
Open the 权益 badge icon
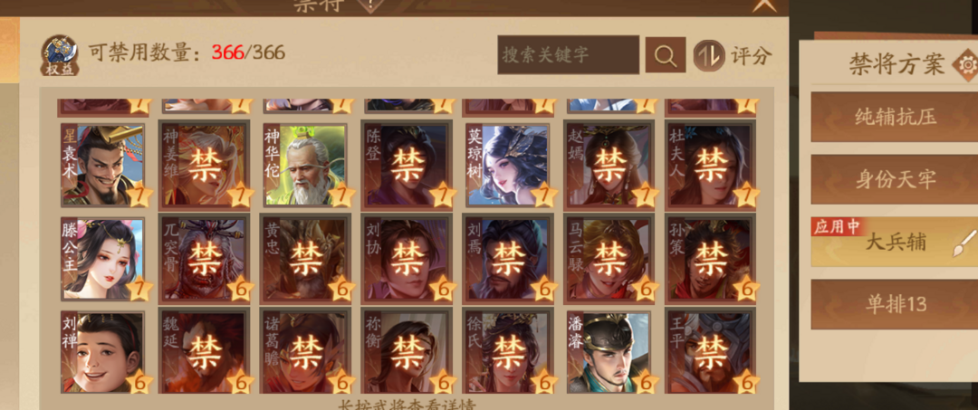point(60,55)
